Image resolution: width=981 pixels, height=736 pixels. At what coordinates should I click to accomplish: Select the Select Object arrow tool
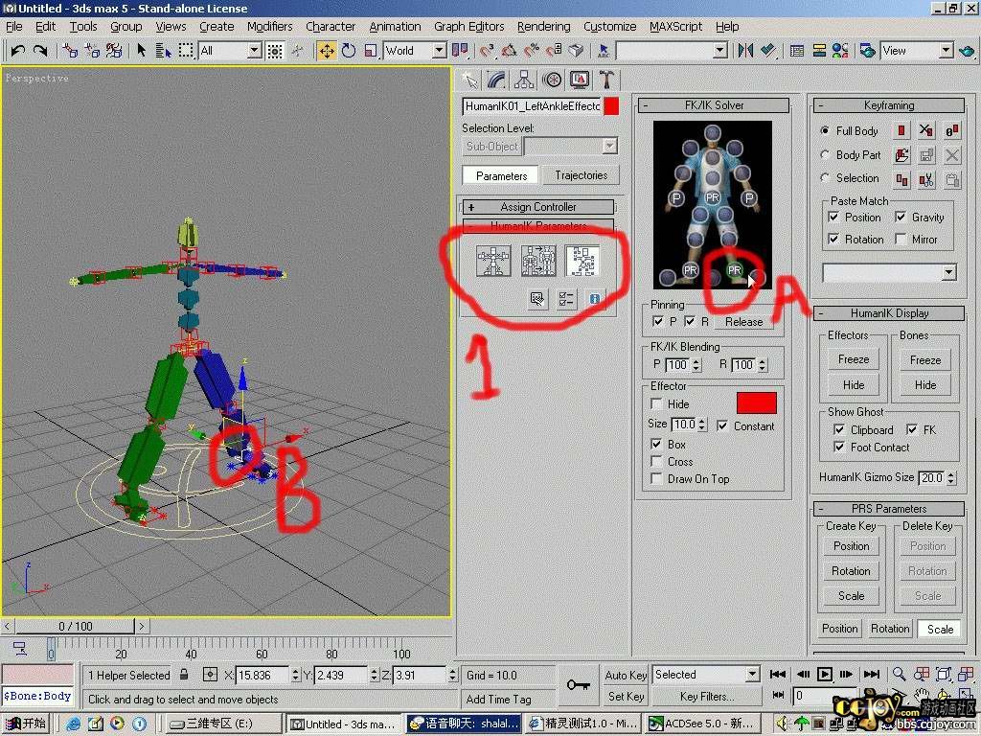(142, 50)
